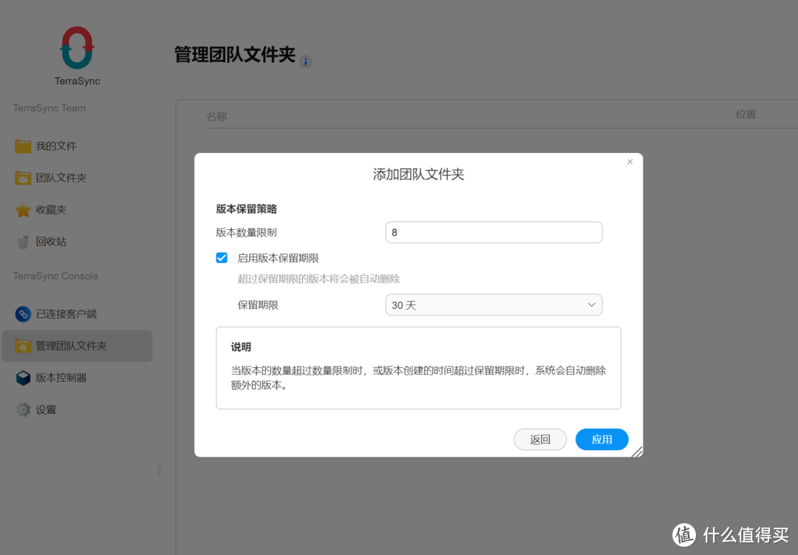Click the 版本数量限制 input field
798x555 pixels.
tap(494, 232)
